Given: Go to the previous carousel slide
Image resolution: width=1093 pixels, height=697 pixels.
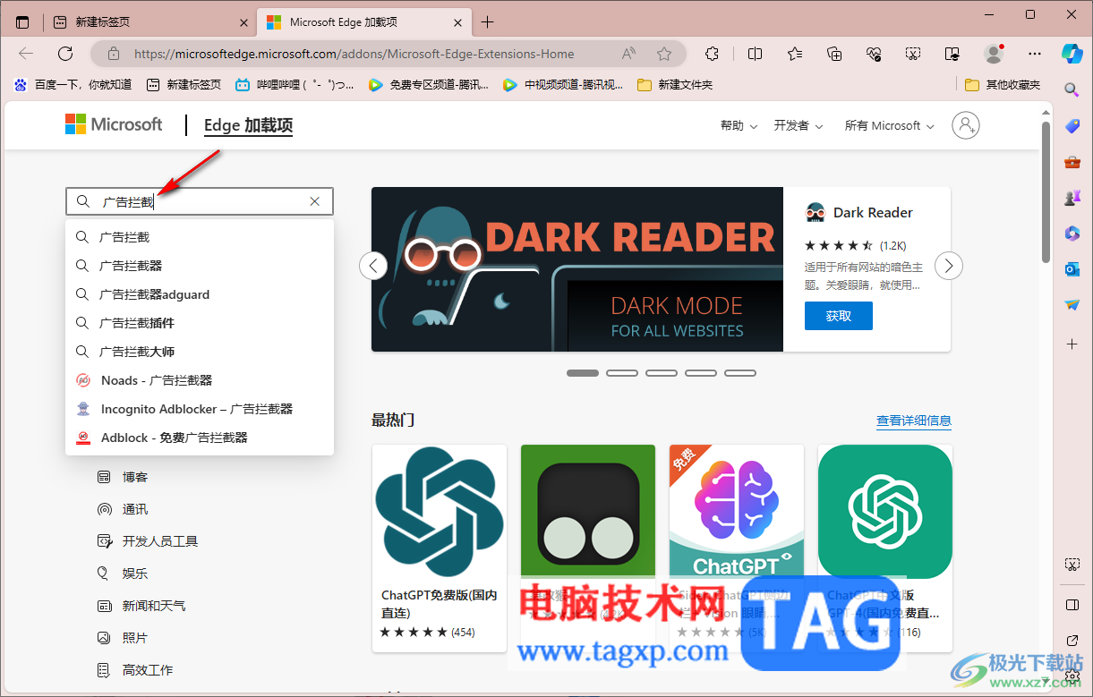Looking at the screenshot, I should pyautogui.click(x=373, y=266).
